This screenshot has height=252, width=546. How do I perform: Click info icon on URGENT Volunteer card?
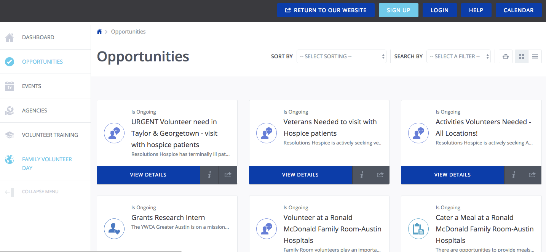[x=209, y=175]
